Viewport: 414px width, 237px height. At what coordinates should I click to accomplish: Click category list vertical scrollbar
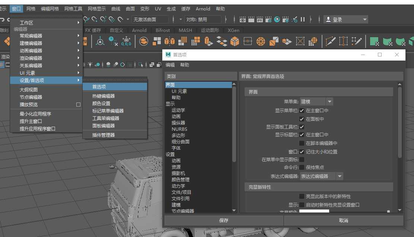point(234,124)
